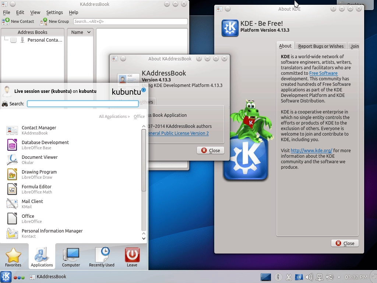Launch Formula Editor LibreOffice Math
The width and height of the screenshot is (377, 283).
(72, 189)
